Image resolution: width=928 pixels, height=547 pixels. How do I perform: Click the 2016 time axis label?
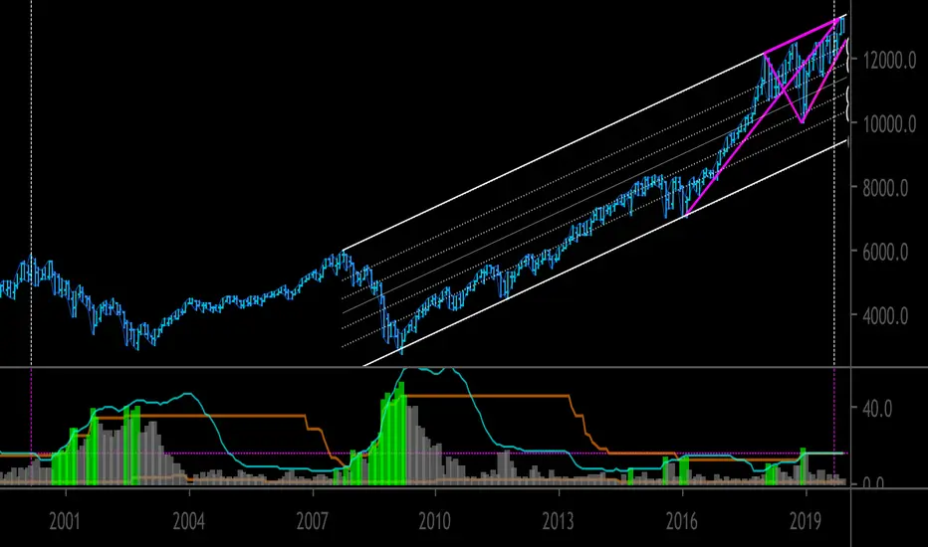tap(682, 521)
